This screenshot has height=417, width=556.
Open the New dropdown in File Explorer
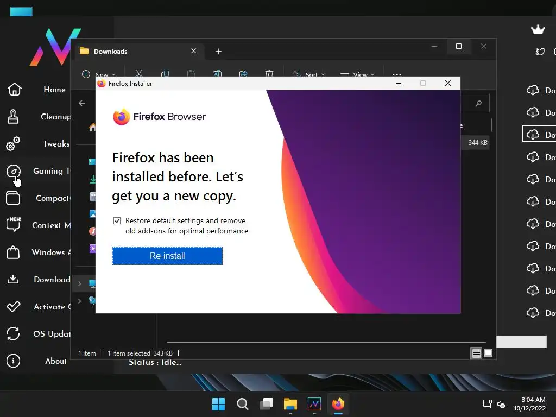coord(99,74)
